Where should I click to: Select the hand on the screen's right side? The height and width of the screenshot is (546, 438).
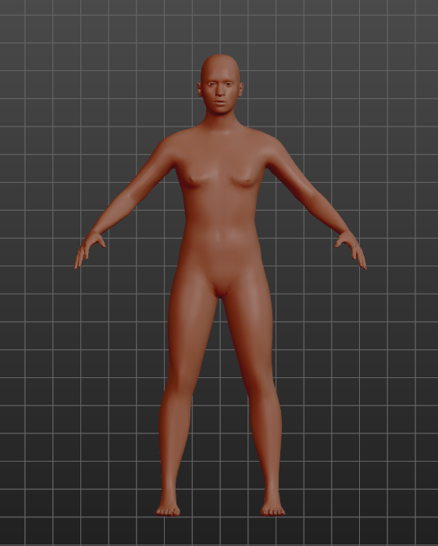(351, 249)
